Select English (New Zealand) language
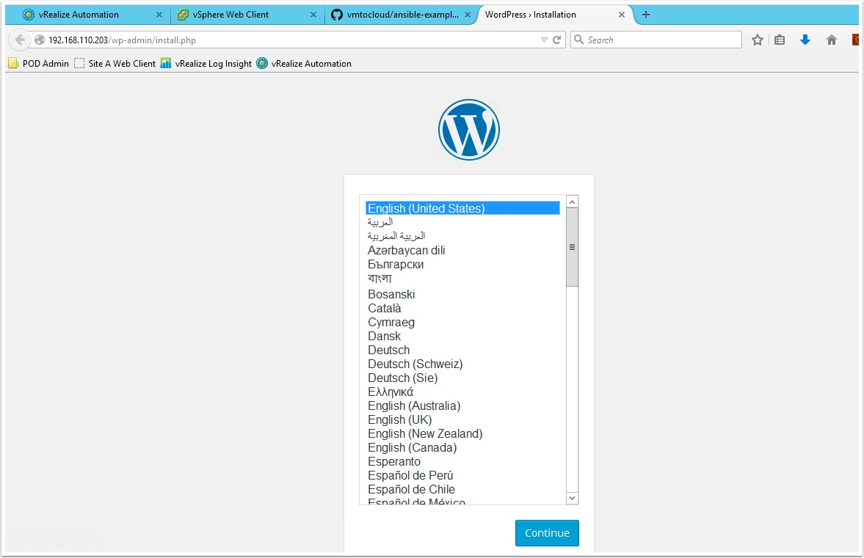This screenshot has width=864, height=558. pyautogui.click(x=463, y=433)
